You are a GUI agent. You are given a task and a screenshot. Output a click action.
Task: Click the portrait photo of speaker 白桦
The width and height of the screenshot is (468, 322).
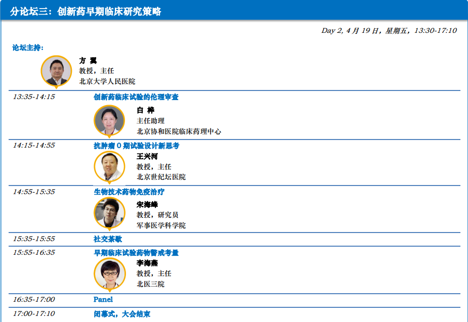pos(109,121)
